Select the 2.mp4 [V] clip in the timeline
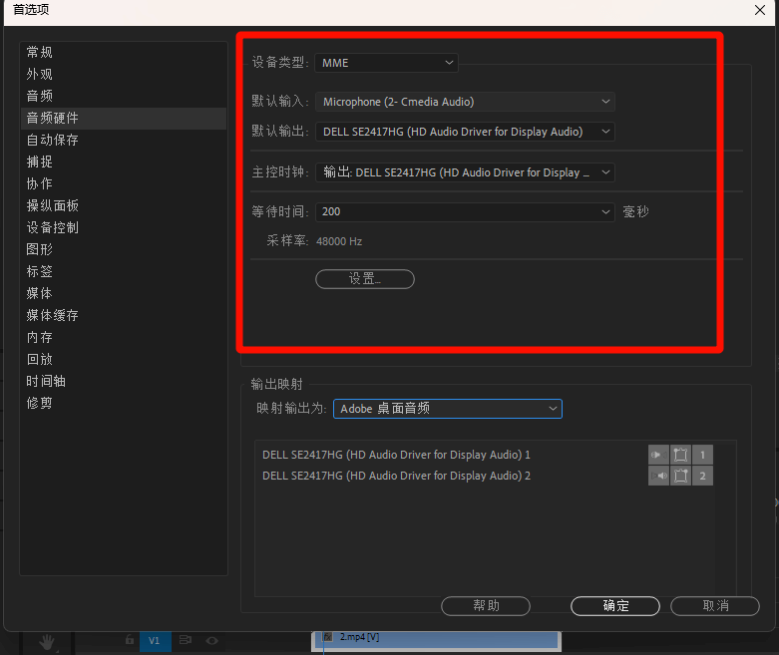 pyautogui.click(x=439, y=638)
